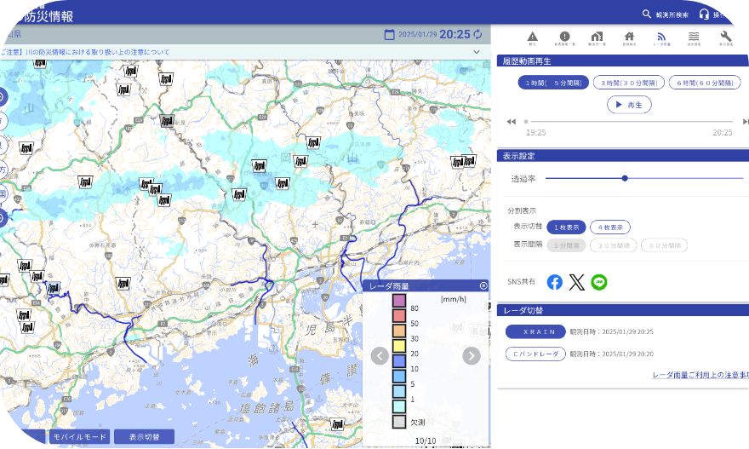
Task: Open the calendar date picker icon
Action: point(389,34)
